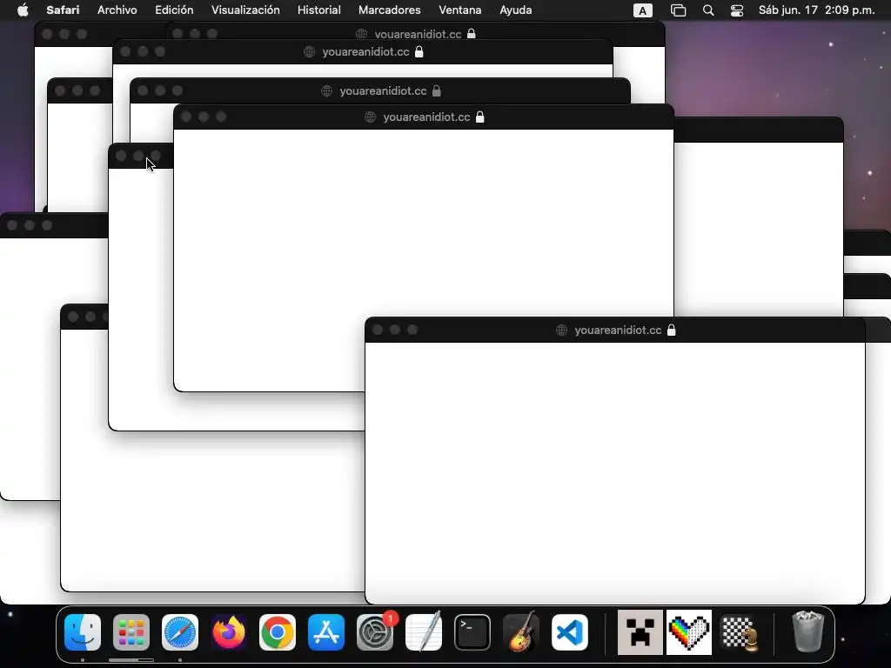The image size is (891, 668).
Task: Open the App Store dock icon
Action: point(326,631)
